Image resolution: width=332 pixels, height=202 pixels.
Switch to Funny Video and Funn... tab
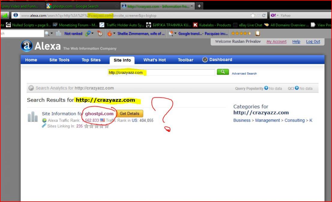click(22, 6)
